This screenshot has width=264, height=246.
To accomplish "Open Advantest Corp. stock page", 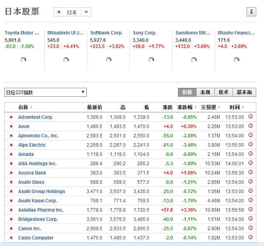I will click(x=36, y=117).
